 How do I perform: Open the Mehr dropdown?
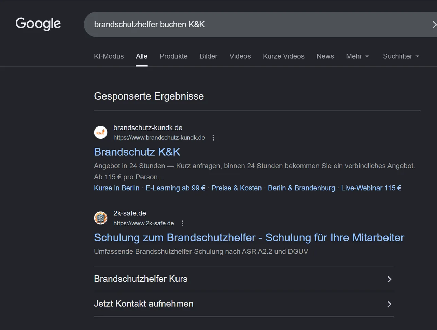click(x=357, y=56)
